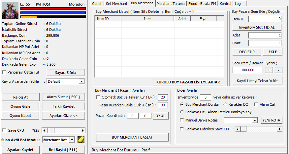Click Save CPU slider right arrow
Image resolution: width=289 pixels, height=154 pixels.
[x=83, y=130]
